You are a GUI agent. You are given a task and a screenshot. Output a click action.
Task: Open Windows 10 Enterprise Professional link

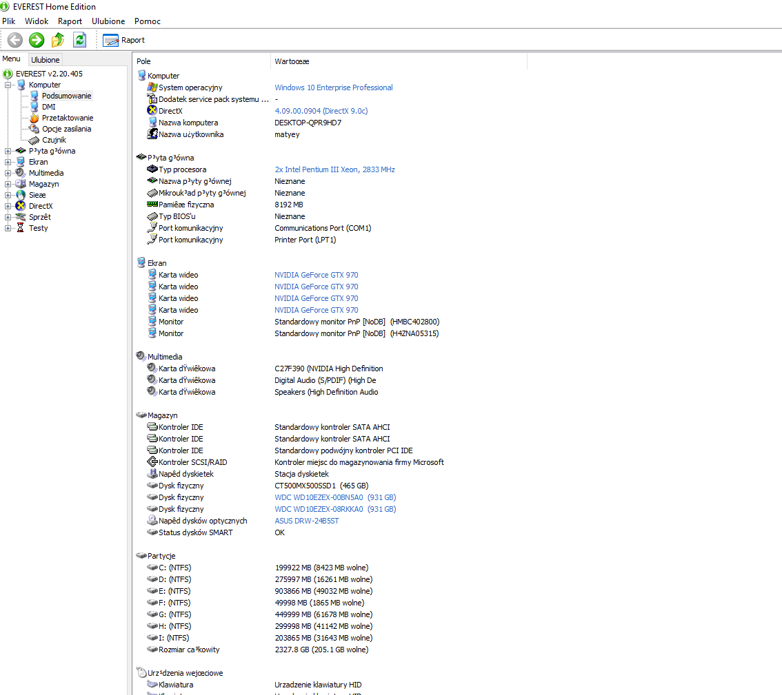click(334, 87)
